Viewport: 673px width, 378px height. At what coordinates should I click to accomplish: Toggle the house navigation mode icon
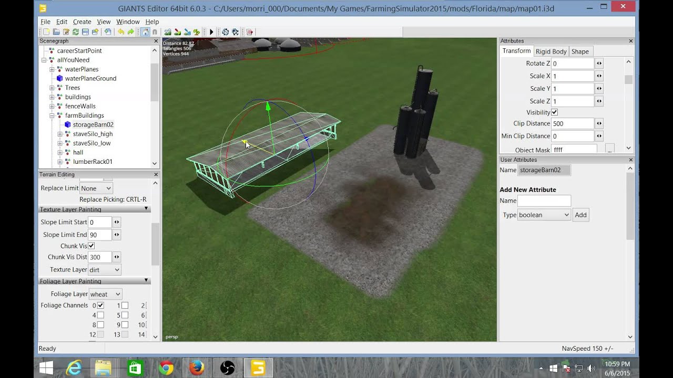pyautogui.click(x=146, y=32)
